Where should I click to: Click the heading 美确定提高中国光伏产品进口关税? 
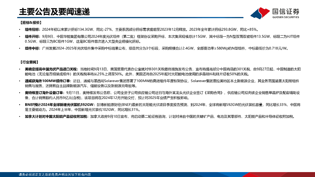51,69
